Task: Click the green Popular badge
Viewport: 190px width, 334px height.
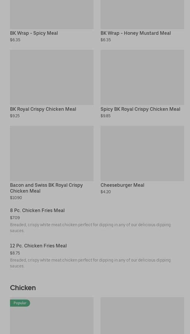Action: pos(20,303)
